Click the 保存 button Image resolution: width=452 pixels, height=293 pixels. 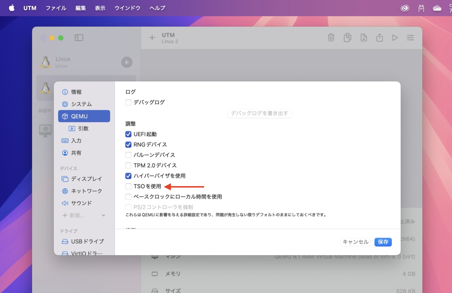click(383, 242)
